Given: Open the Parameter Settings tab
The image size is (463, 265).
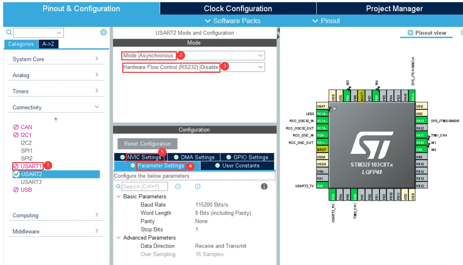Looking at the screenshot, I should [157, 165].
